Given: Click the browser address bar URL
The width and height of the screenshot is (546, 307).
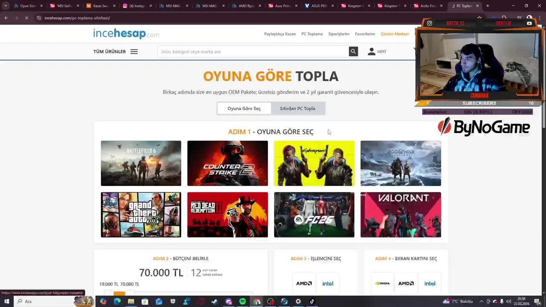Looking at the screenshot, I should click(77, 18).
